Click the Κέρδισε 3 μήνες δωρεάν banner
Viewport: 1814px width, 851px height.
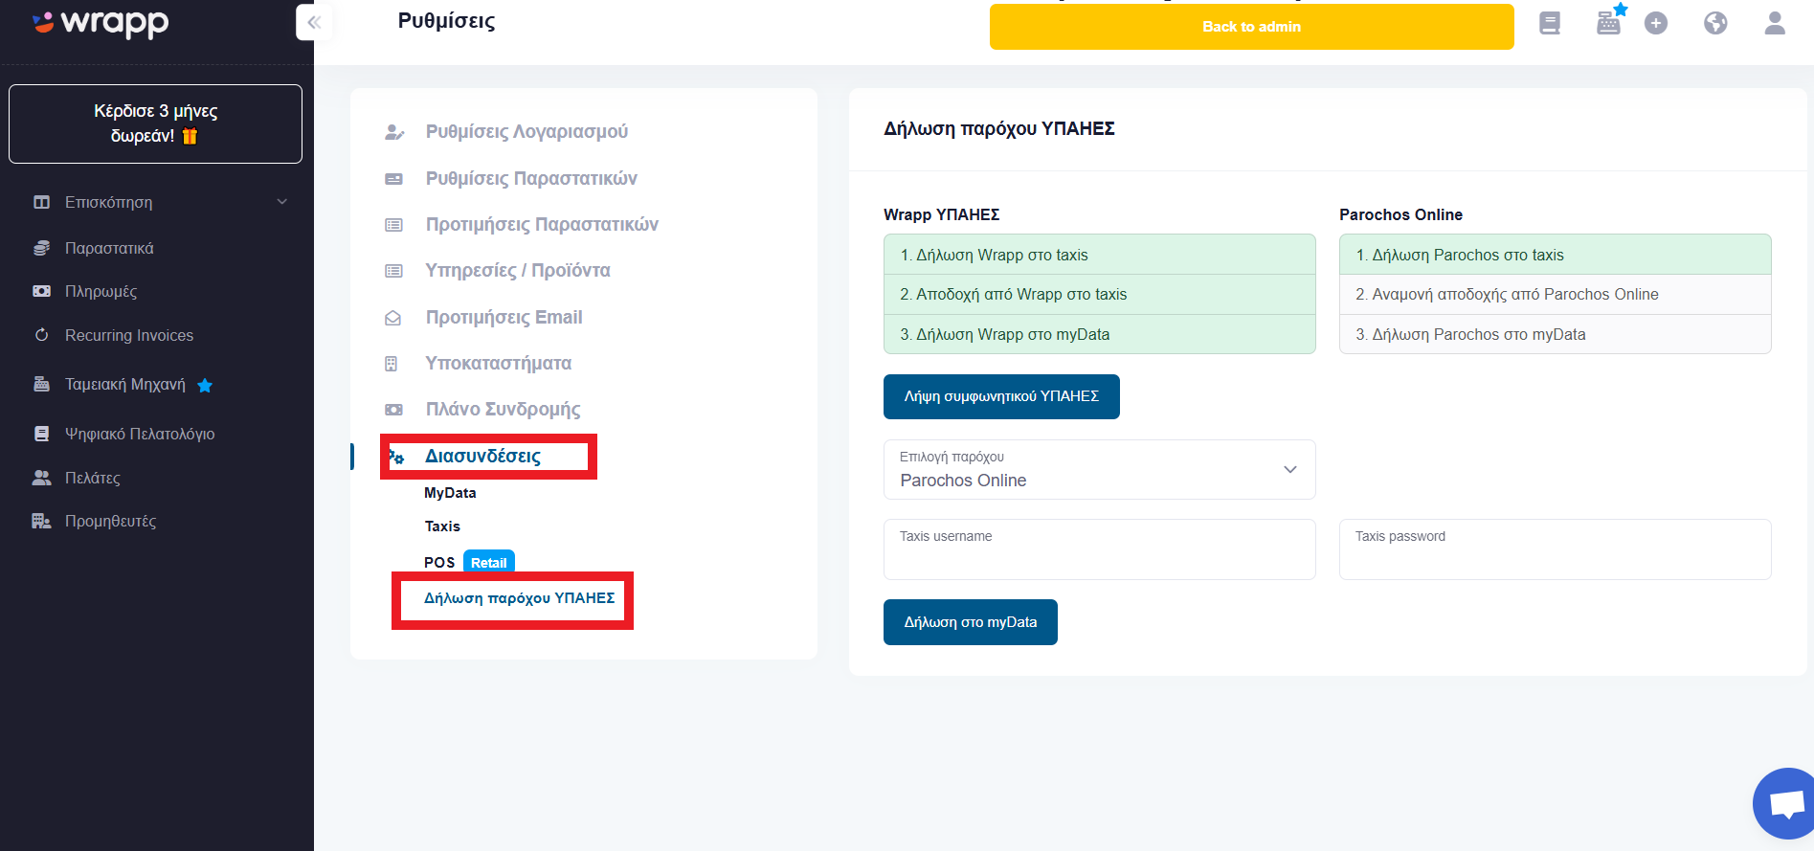155,123
